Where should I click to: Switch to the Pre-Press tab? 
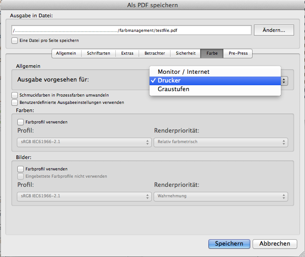click(238, 53)
